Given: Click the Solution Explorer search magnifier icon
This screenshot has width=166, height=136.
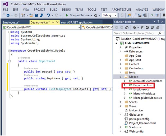Looking at the screenshot, I should point(160,33).
